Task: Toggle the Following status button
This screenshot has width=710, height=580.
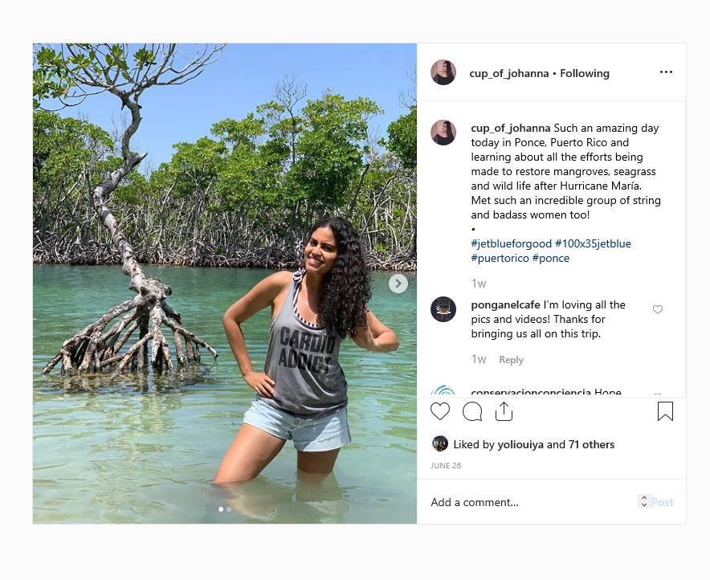Action: click(585, 73)
